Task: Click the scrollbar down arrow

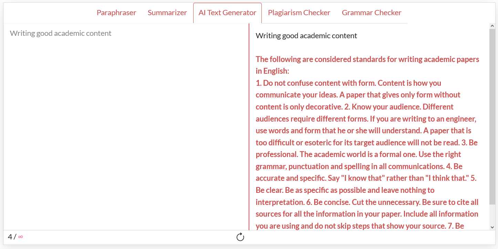Action: [x=492, y=227]
